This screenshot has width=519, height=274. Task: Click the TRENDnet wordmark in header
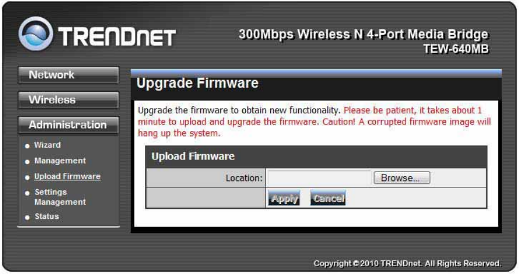(117, 36)
